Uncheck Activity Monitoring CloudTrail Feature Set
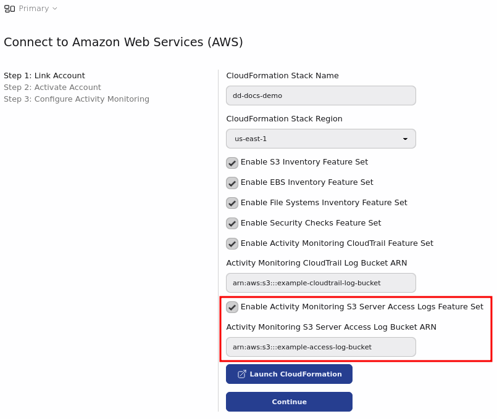The width and height of the screenshot is (497, 419). point(232,244)
